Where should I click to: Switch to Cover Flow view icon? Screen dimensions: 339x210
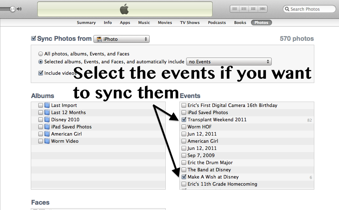pyautogui.click(x=262, y=9)
